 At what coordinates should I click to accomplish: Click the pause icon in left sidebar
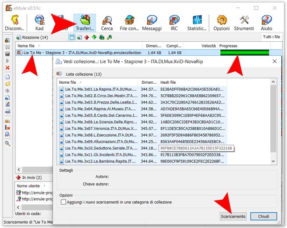7,47
